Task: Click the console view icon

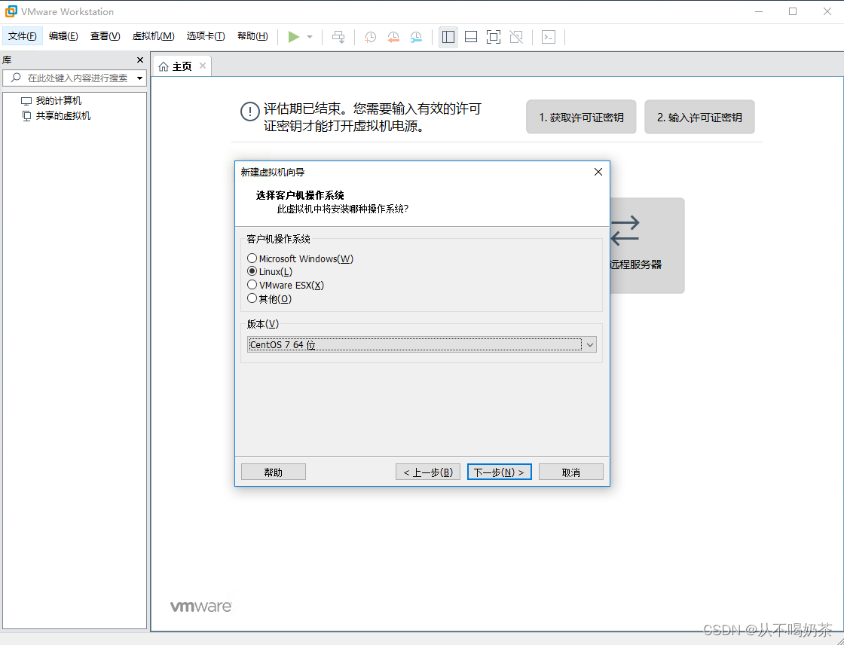Action: [x=549, y=37]
